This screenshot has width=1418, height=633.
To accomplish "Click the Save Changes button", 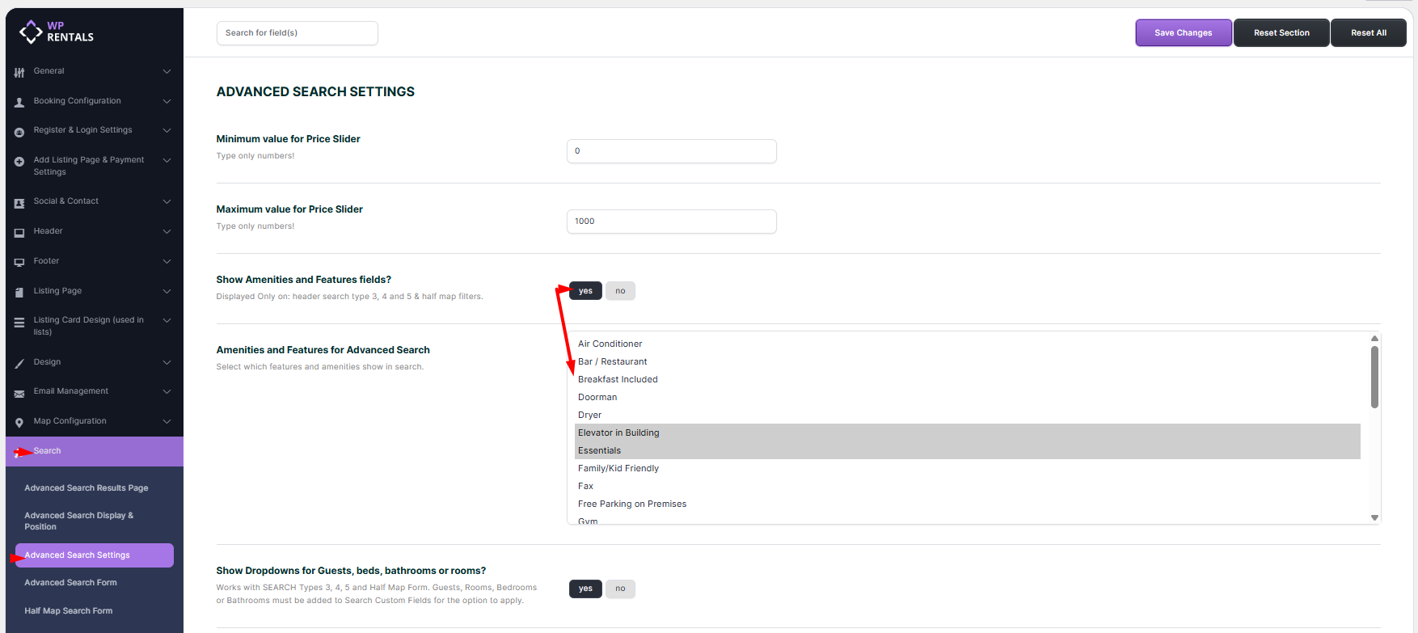I will click(1183, 33).
